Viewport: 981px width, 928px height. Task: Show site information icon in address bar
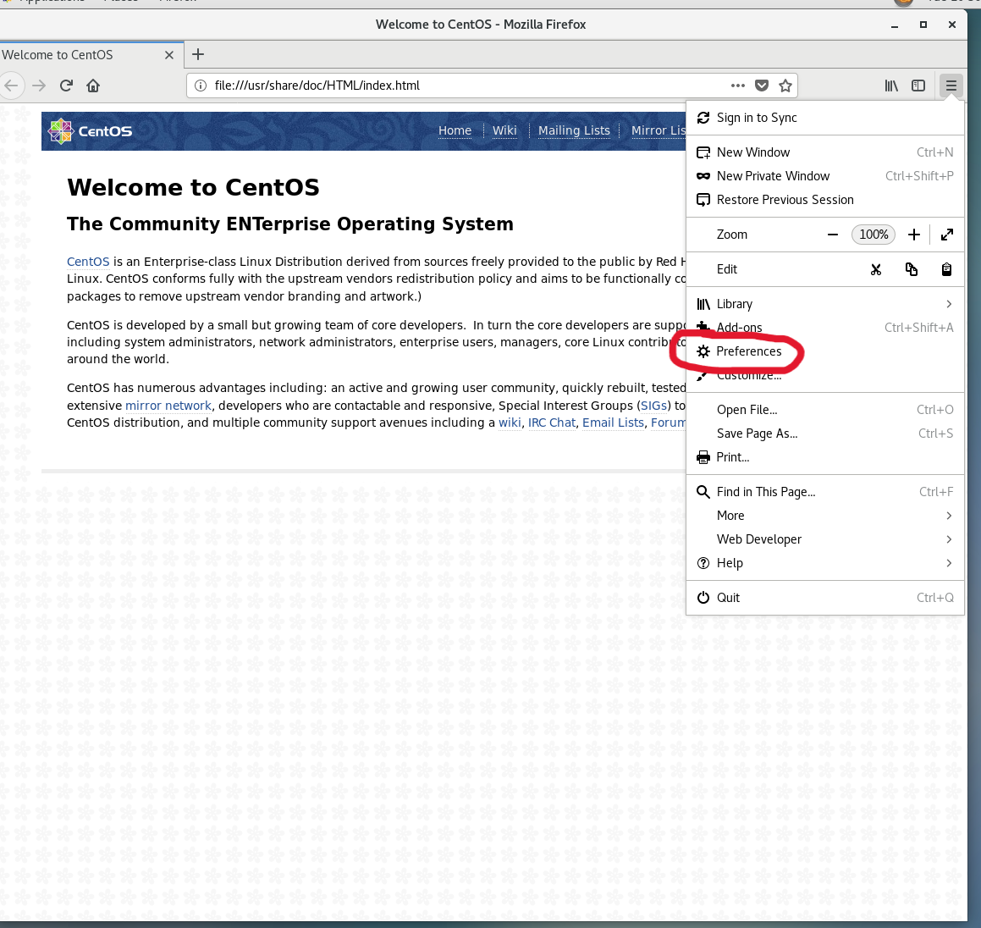[x=201, y=86]
